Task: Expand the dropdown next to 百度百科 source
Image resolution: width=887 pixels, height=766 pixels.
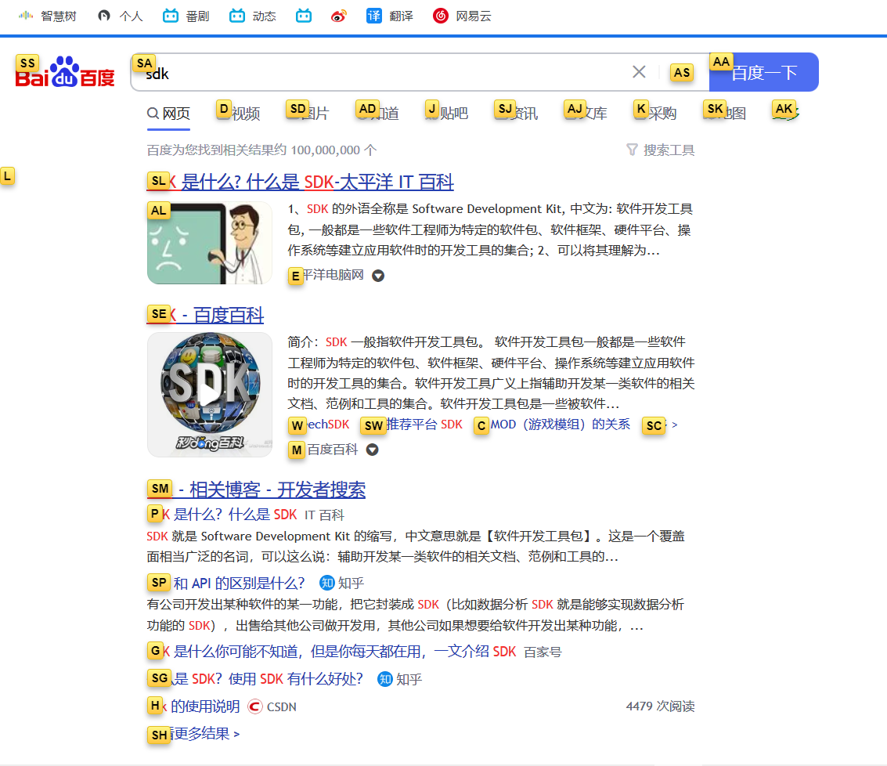Action: pos(373,450)
